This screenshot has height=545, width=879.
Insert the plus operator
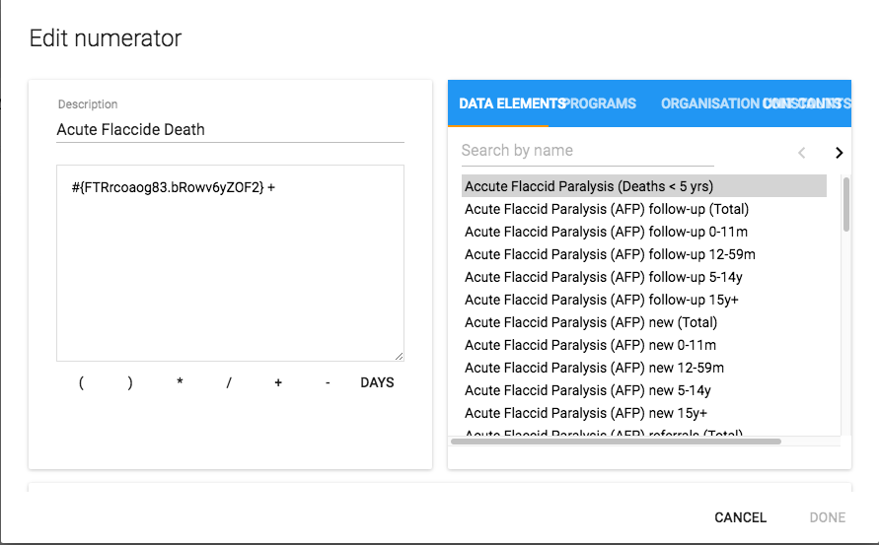click(278, 382)
